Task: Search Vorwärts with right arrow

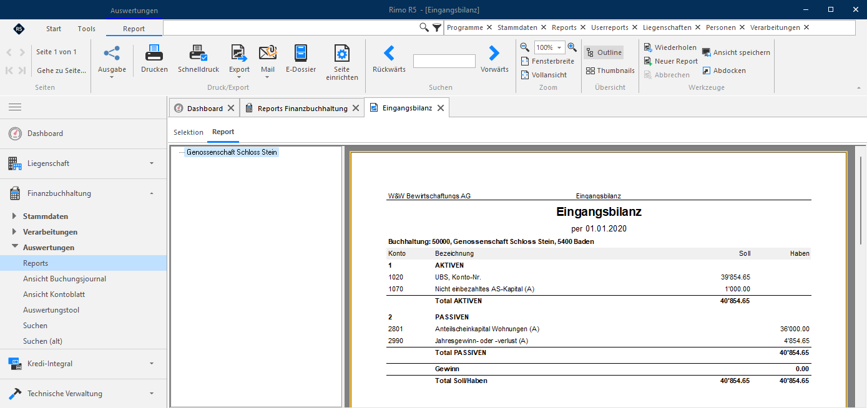Action: (494, 53)
